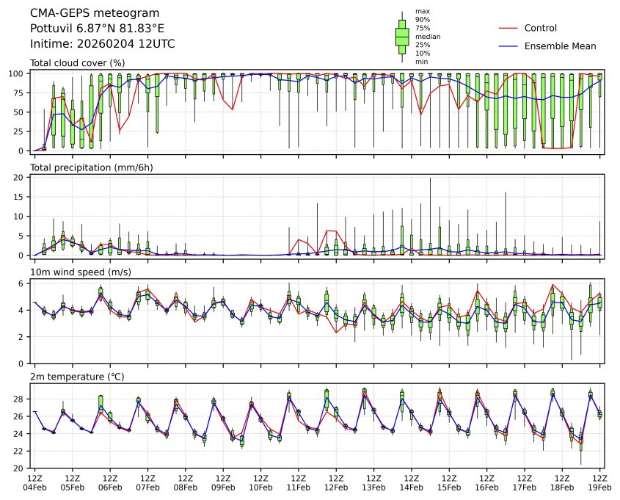Viewport: 620px width, 500px height.
Task: Click the 'median' label in the legend
Action: tap(426, 36)
